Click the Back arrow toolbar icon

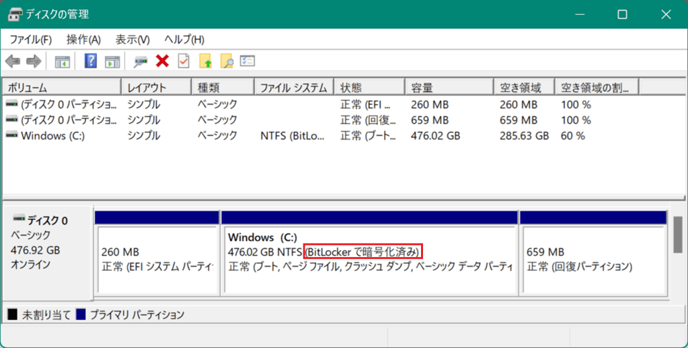[x=13, y=61]
